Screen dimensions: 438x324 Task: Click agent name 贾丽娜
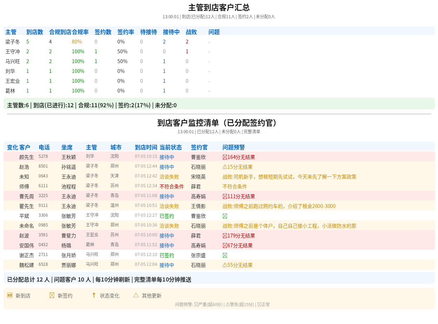69,265
